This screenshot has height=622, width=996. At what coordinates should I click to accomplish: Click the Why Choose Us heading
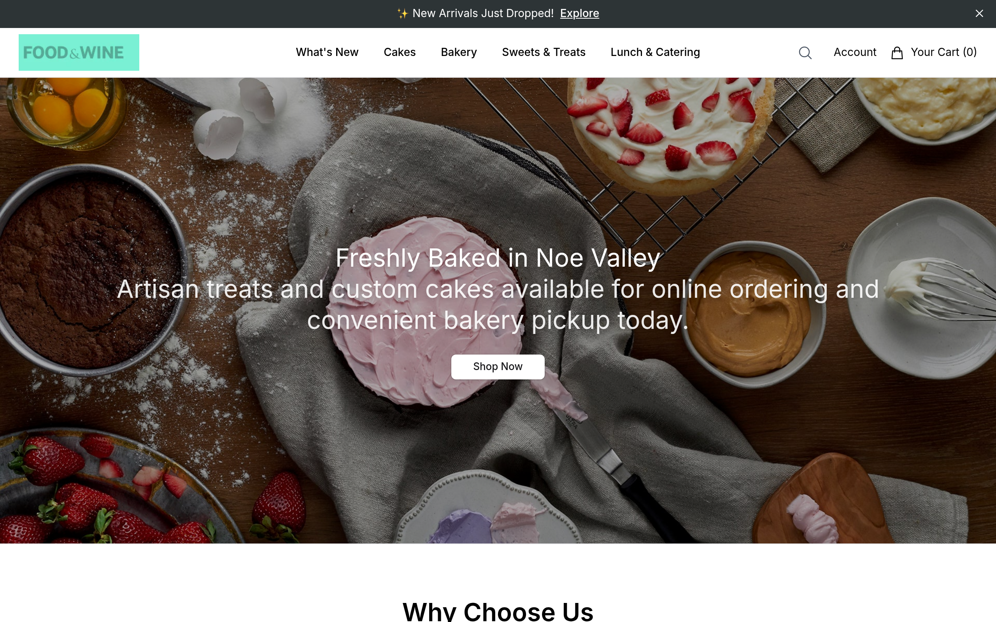[x=498, y=611]
